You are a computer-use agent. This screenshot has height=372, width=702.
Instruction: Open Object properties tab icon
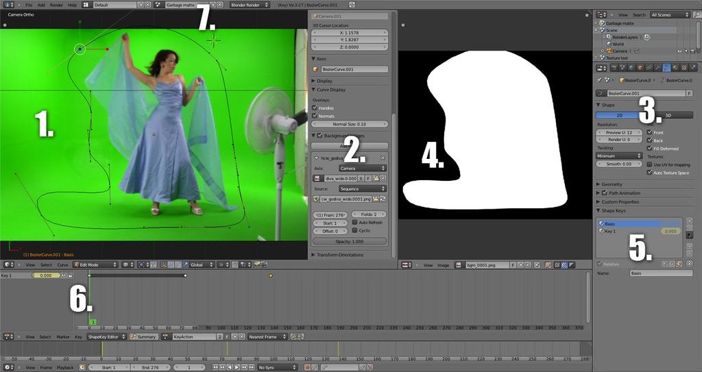(x=640, y=68)
